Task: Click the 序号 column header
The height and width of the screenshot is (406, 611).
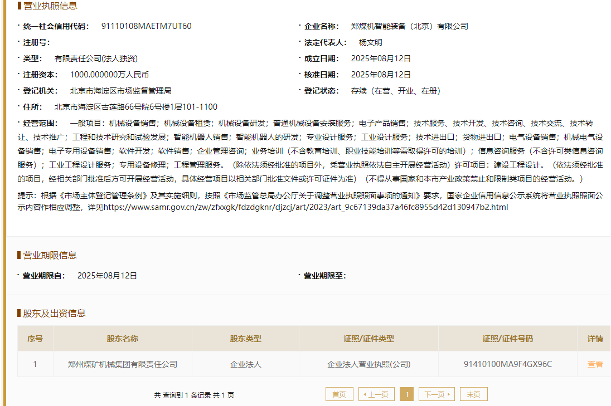Action: coord(35,339)
